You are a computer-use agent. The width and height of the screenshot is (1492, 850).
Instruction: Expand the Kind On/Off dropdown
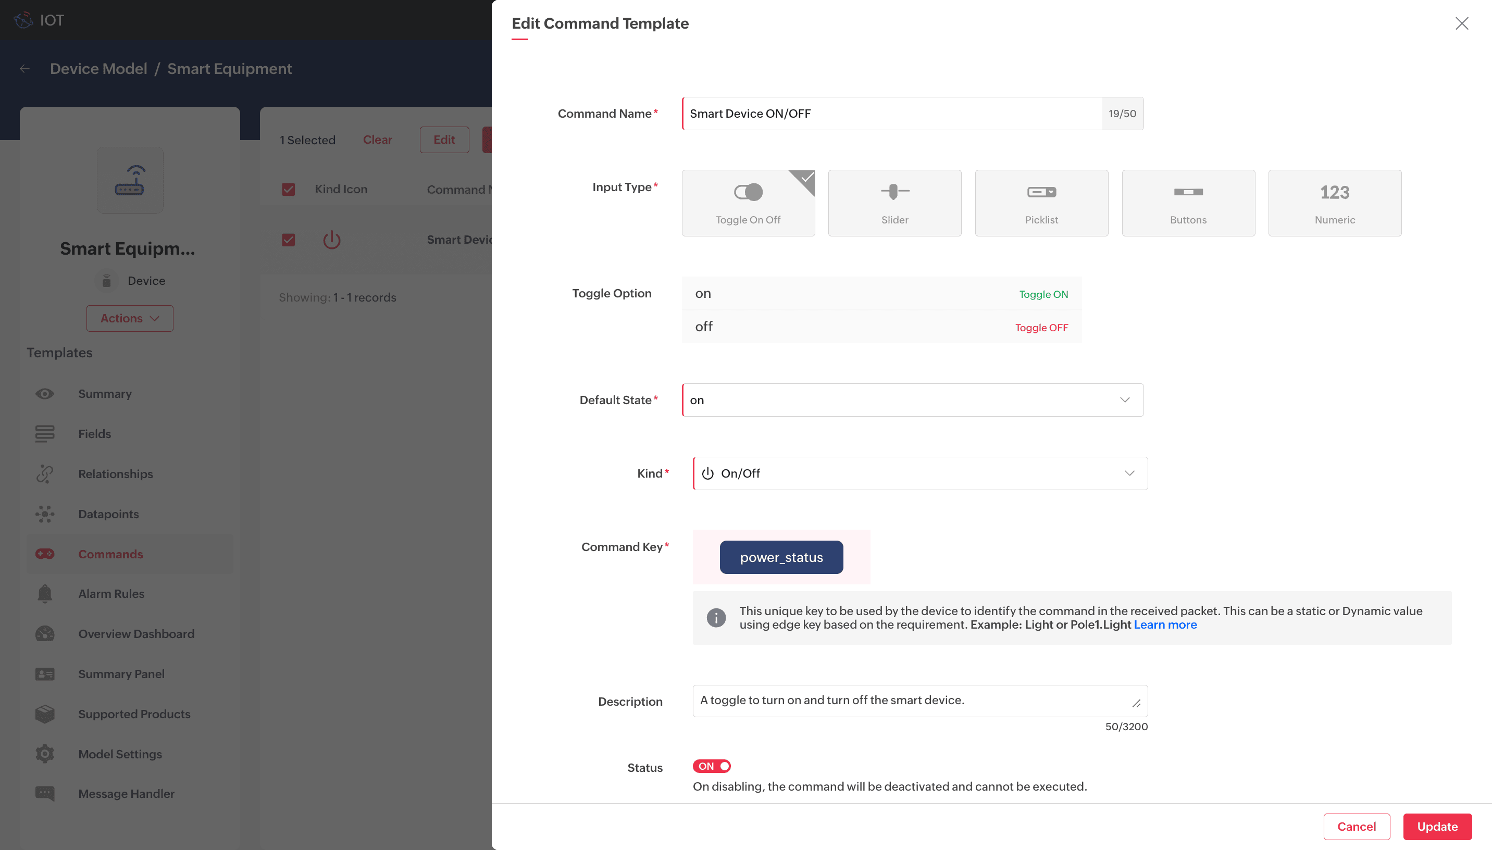pos(919,473)
